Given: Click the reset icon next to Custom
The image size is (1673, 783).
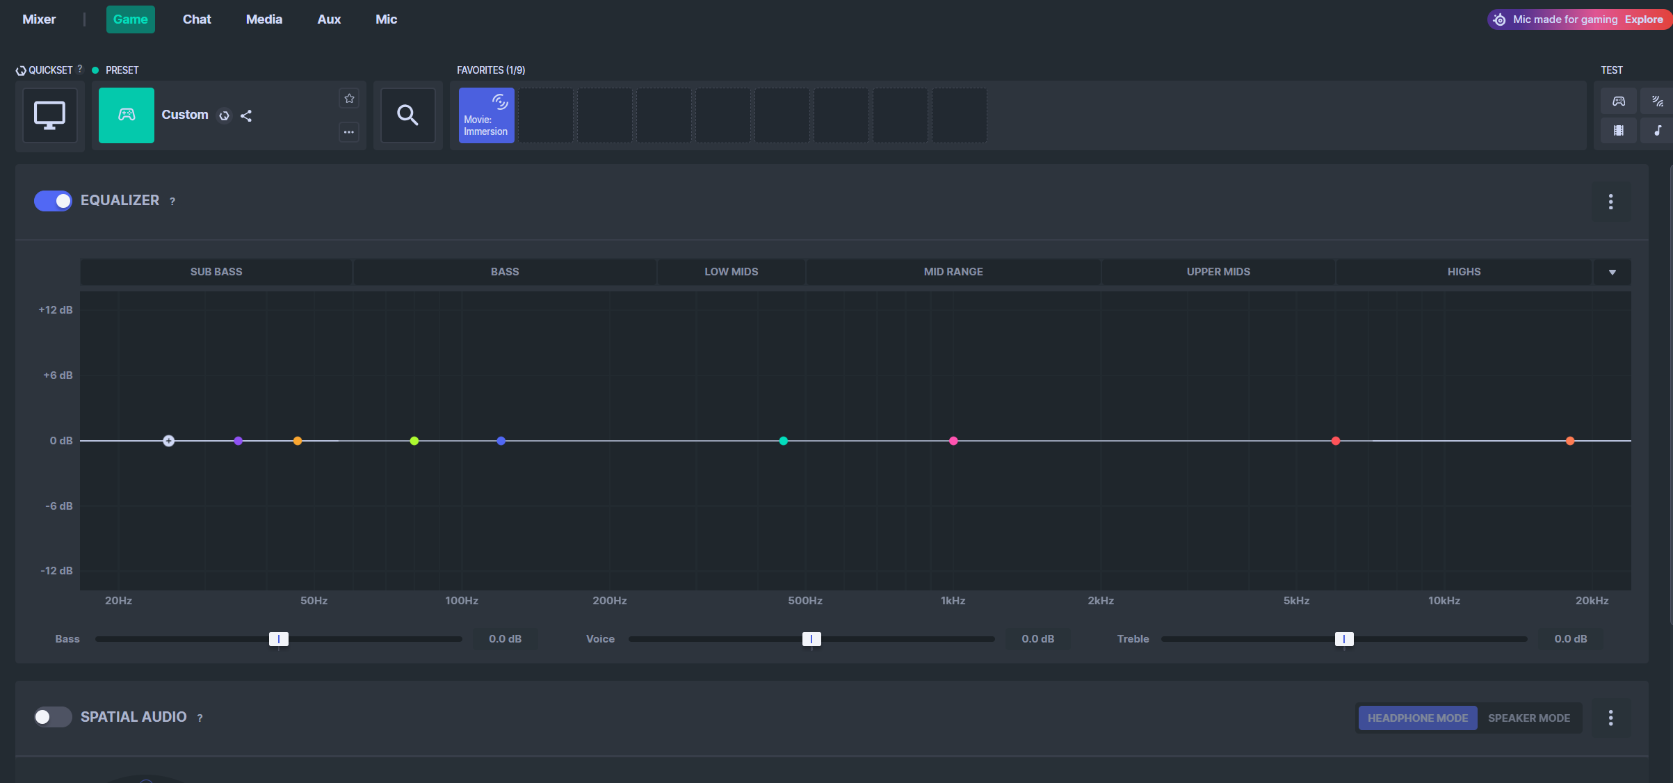Looking at the screenshot, I should point(224,115).
